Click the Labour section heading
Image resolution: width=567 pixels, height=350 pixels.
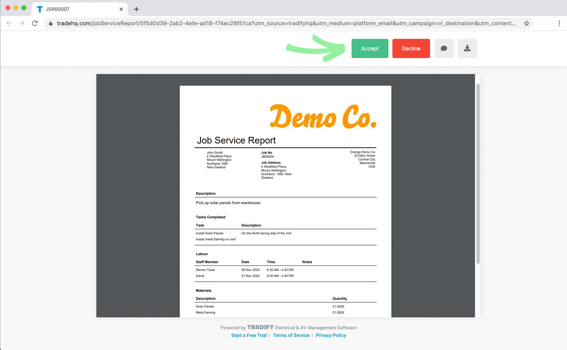202,254
